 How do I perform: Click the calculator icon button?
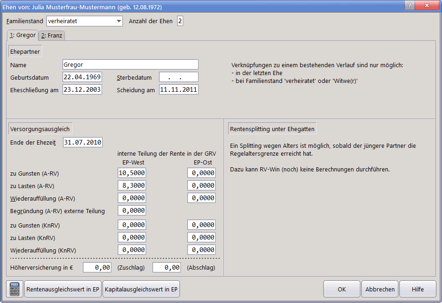tap(15, 289)
